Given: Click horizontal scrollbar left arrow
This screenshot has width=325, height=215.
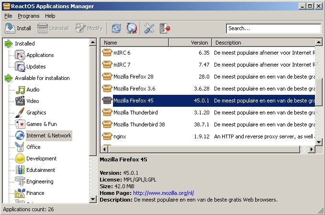Looking at the screenshot, I should click(x=104, y=149).
